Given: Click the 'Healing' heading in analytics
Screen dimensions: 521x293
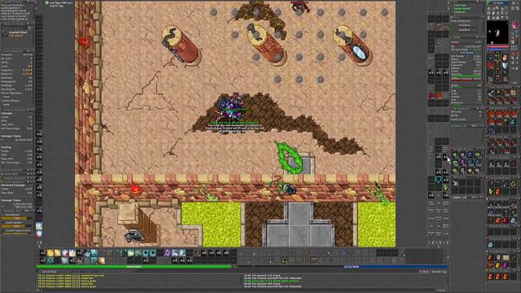Looking at the screenshot, I should point(6,146).
